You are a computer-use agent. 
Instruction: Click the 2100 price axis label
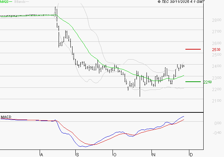point(217,101)
